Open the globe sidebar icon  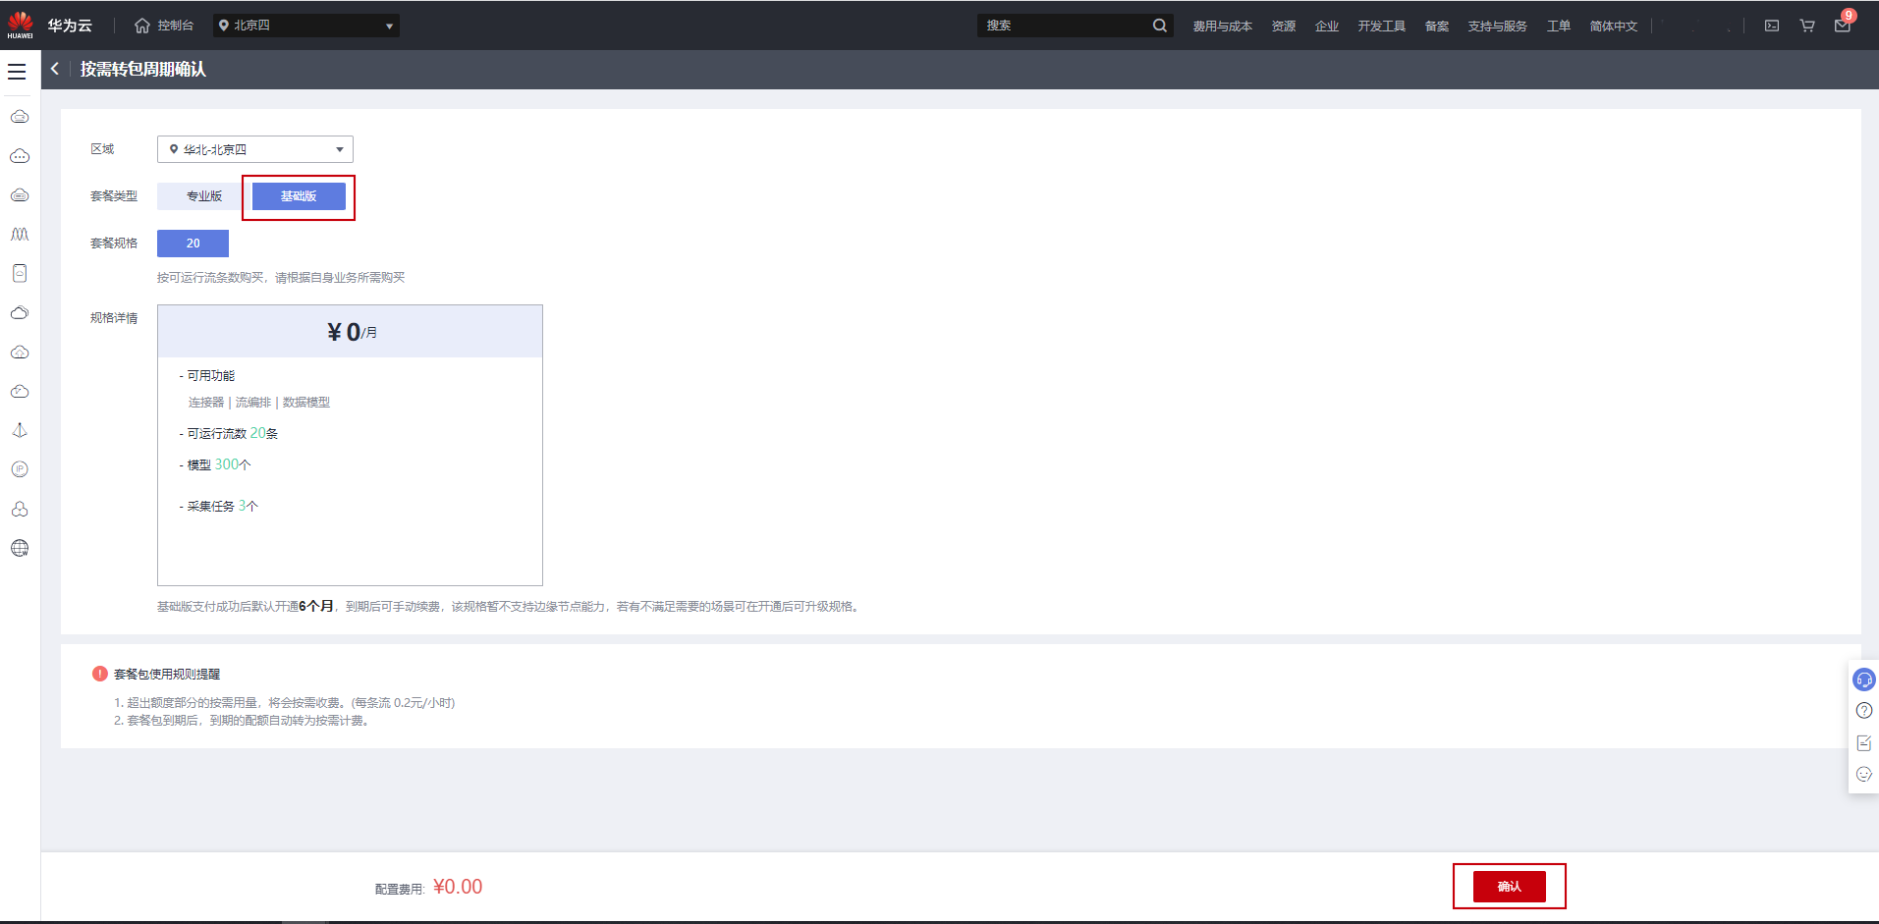coord(20,548)
